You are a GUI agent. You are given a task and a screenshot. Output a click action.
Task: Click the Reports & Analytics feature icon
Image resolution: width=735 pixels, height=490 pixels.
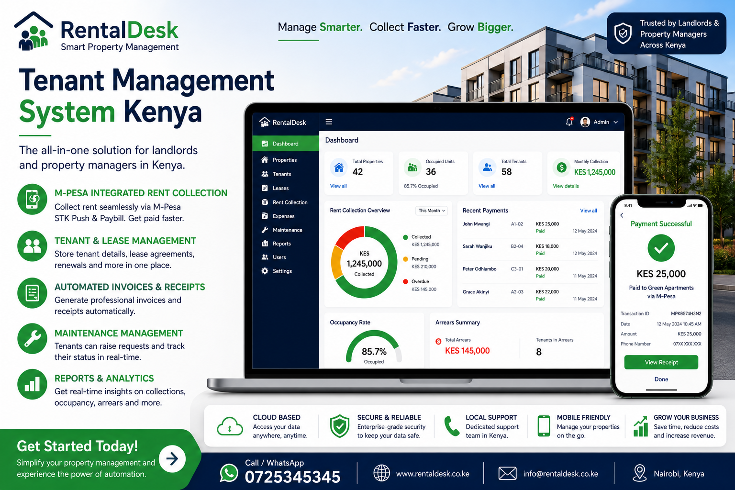point(32,384)
